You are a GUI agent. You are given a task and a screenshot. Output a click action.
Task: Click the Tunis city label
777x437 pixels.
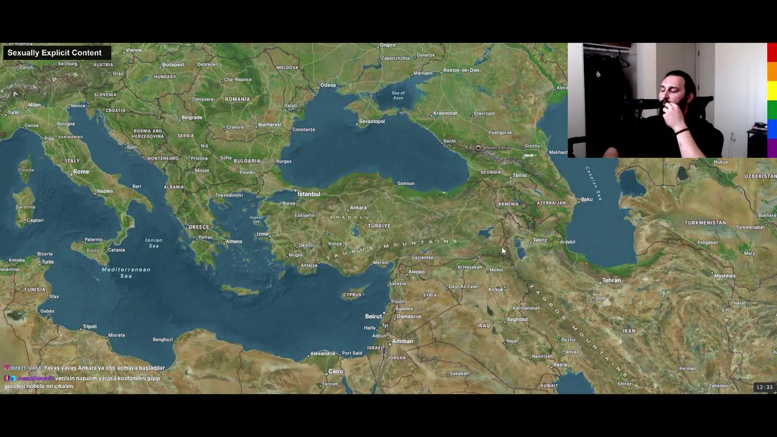(47, 262)
